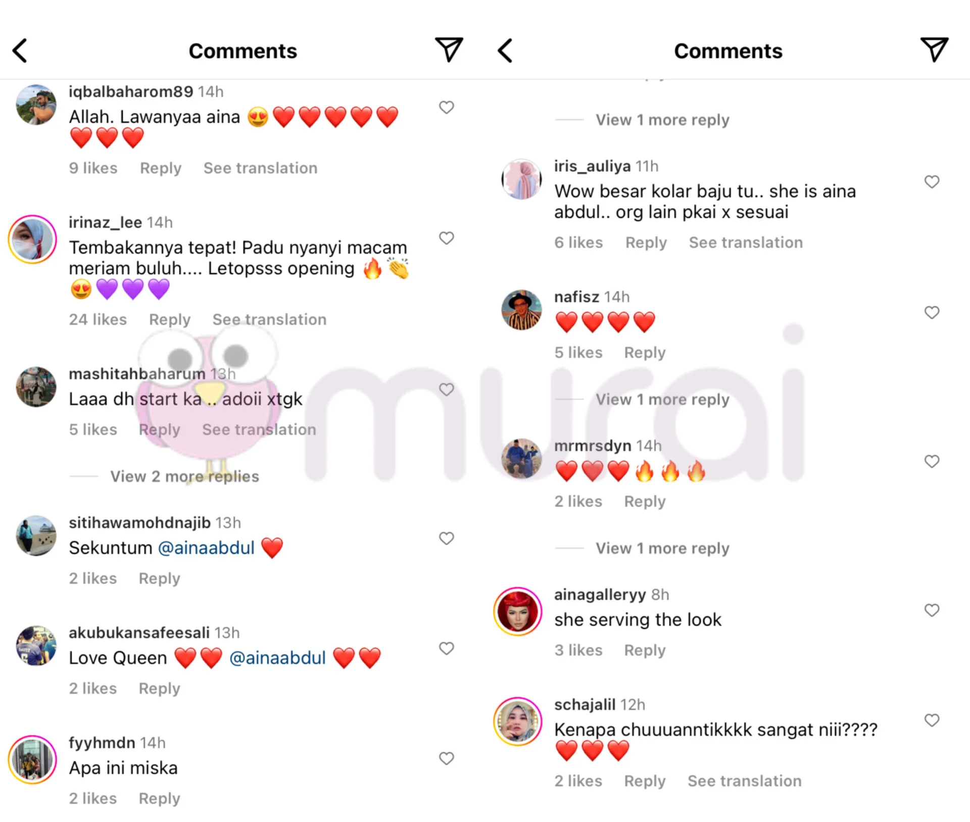The height and width of the screenshot is (822, 970).
Task: Toggle like on schajalil's comment
Action: click(x=932, y=720)
